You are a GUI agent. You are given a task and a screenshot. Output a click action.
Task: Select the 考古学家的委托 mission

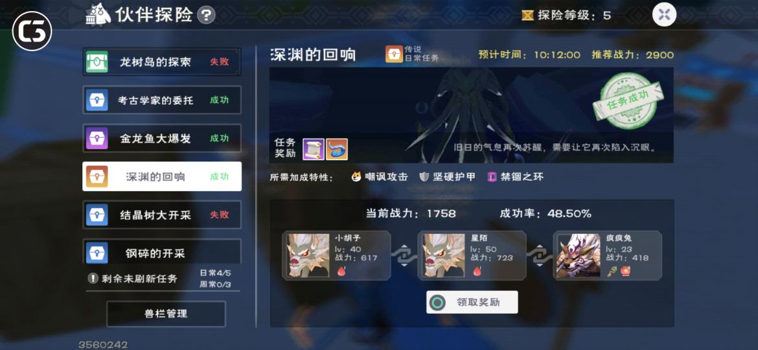point(162,100)
